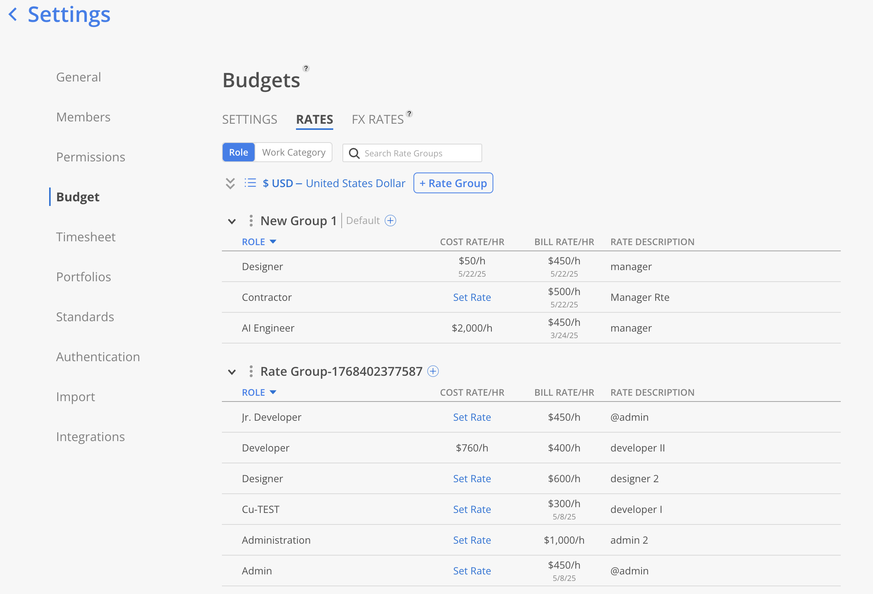This screenshot has height=594, width=873.
Task: Open the FX RATES tab
Action: click(x=377, y=119)
